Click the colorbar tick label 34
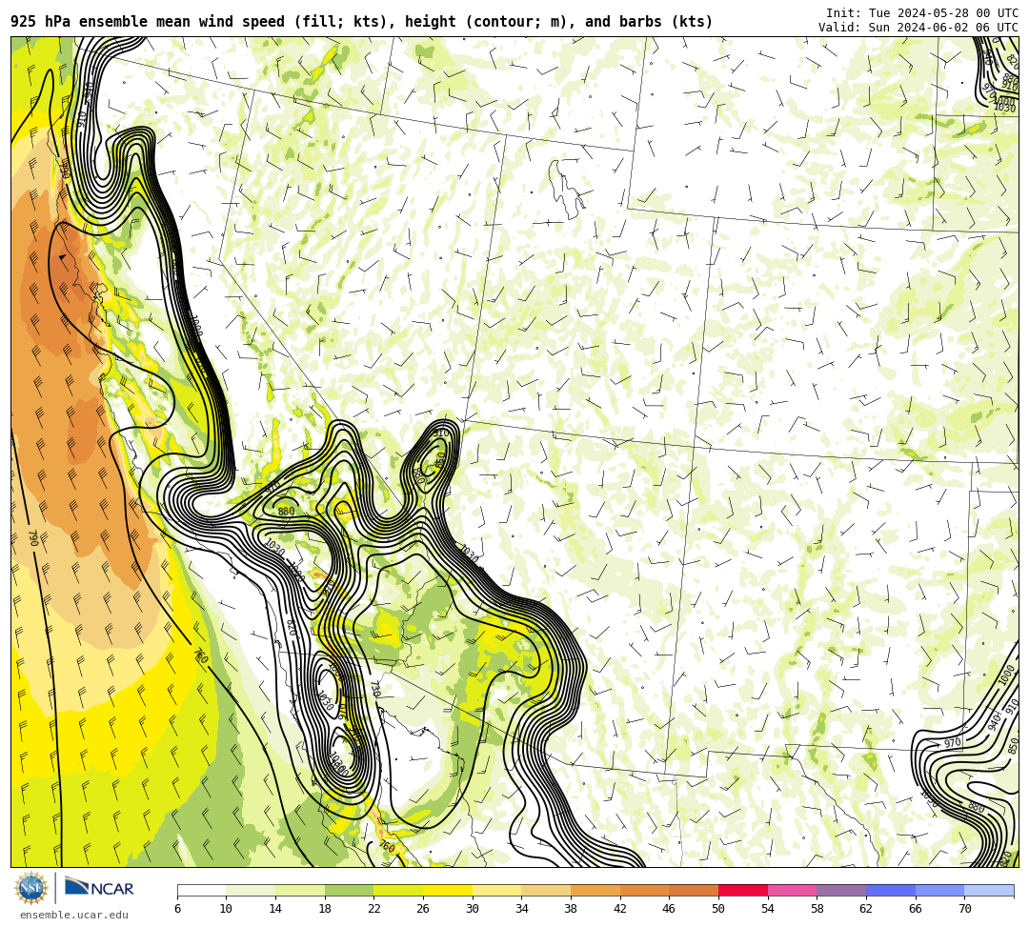Image resolution: width=1029 pixels, height=927 pixels. coord(522,909)
